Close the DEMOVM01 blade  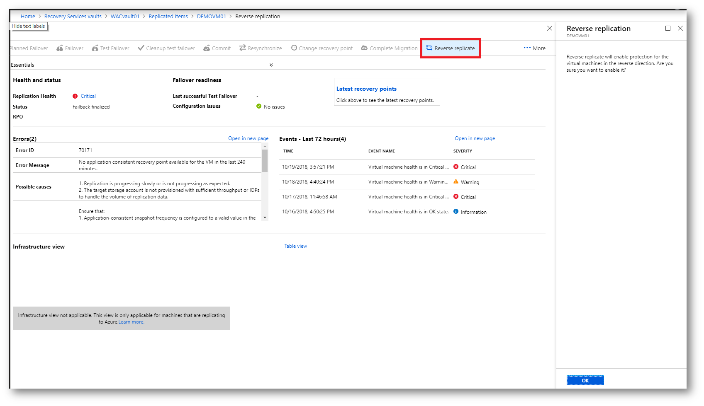tap(550, 28)
